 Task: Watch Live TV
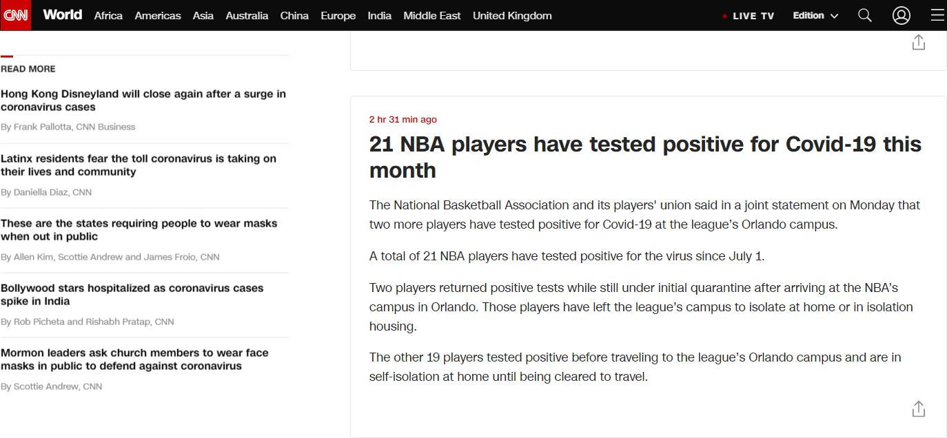pyautogui.click(x=749, y=16)
